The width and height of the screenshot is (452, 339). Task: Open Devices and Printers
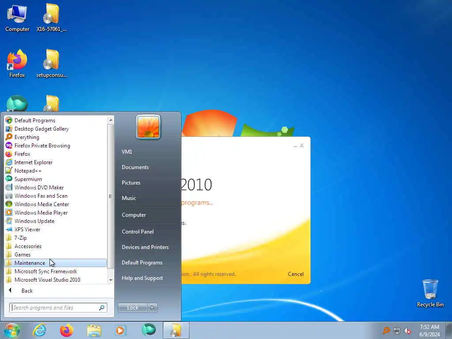click(x=145, y=247)
